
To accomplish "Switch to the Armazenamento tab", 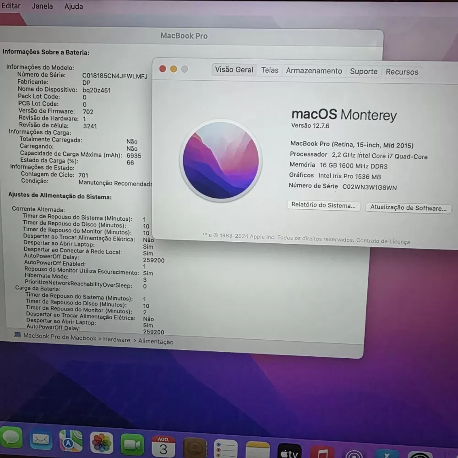I will (x=314, y=71).
